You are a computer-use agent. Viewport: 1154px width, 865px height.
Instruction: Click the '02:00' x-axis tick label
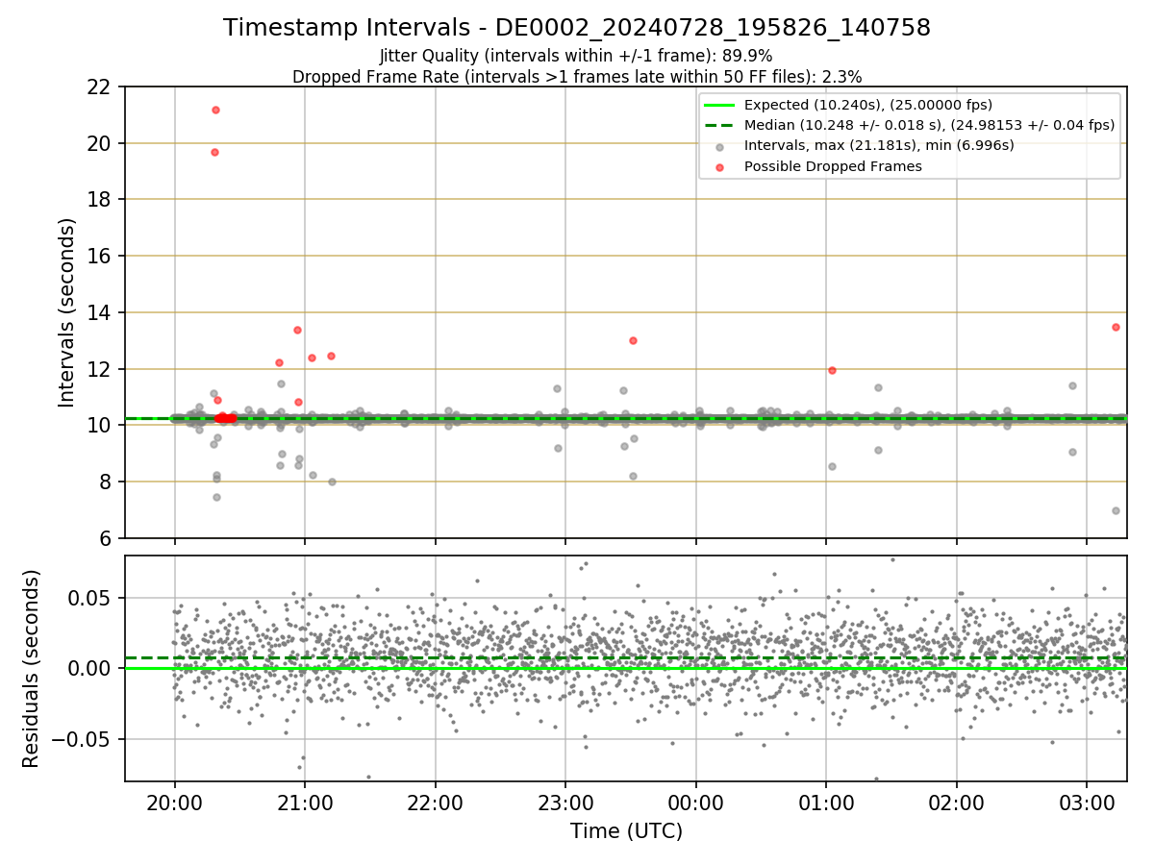point(957,803)
